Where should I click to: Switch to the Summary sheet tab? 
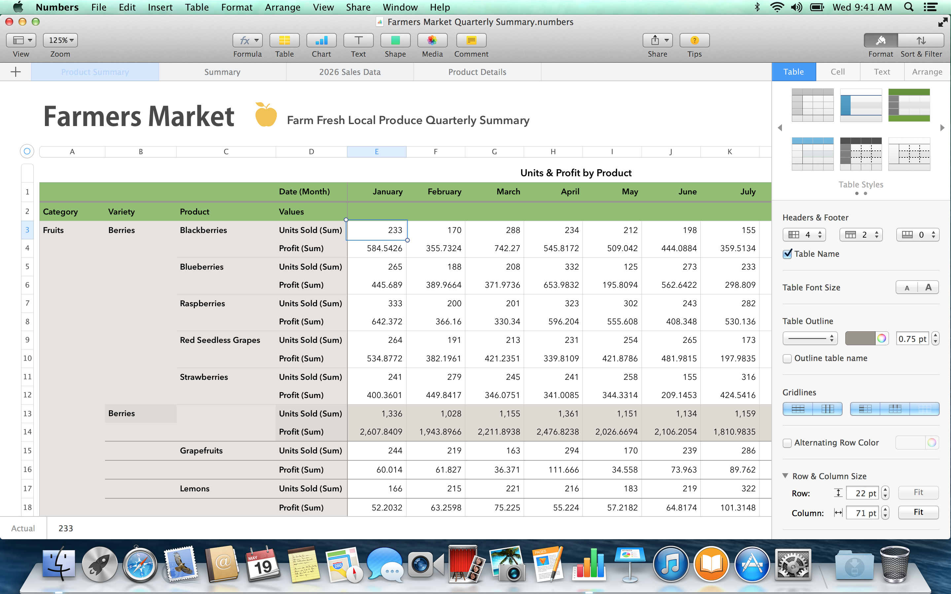[x=222, y=72]
